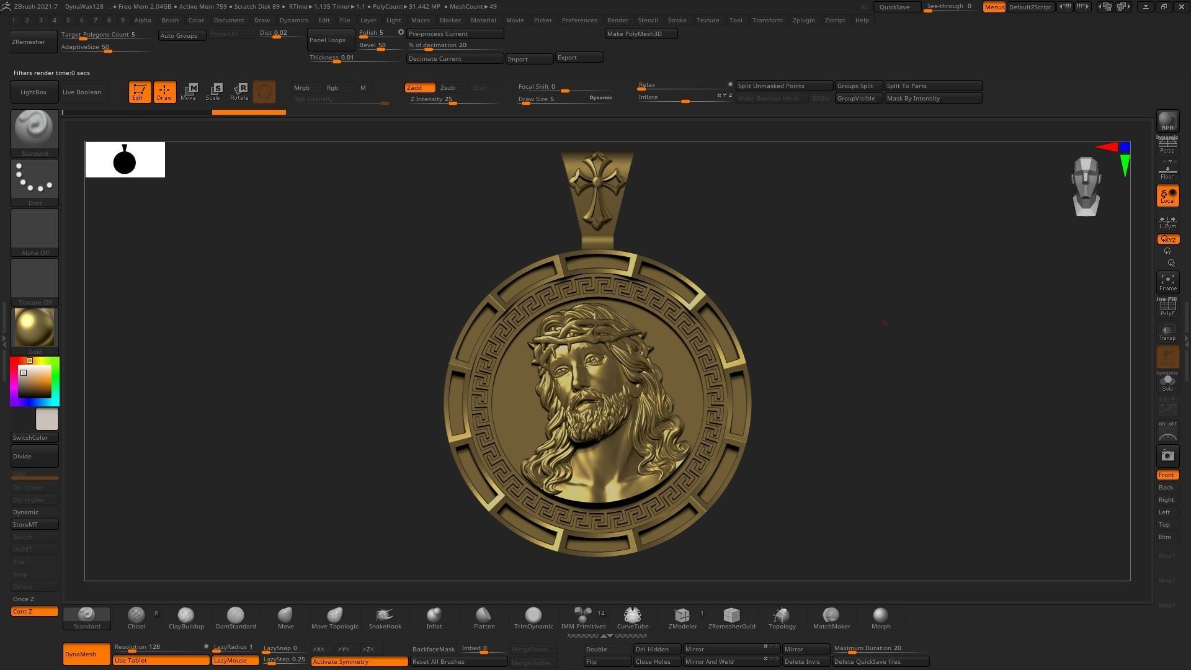The height and width of the screenshot is (670, 1191).
Task: Open the Alpha Off selector
Action: (x=35, y=232)
